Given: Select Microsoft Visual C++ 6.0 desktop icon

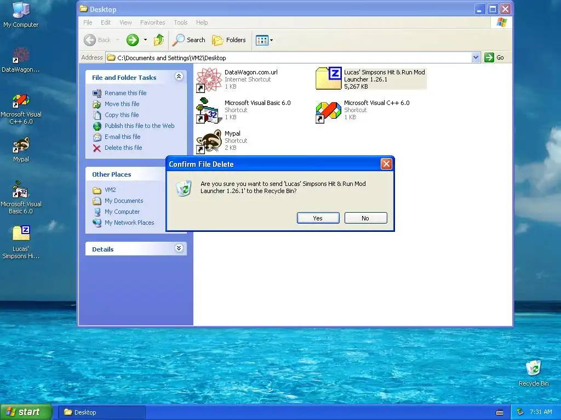Looking at the screenshot, I should point(21,109).
